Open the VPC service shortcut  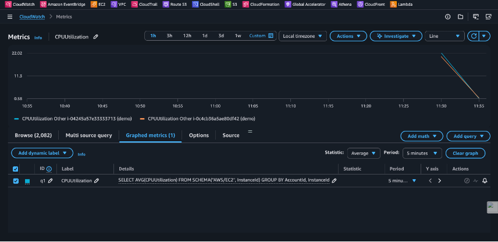119,5
